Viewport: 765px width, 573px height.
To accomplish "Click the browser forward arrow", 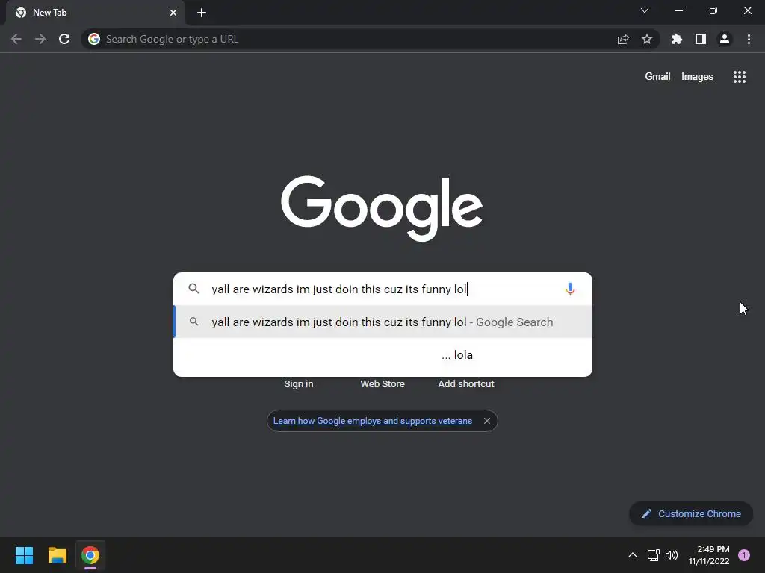I will [x=40, y=39].
